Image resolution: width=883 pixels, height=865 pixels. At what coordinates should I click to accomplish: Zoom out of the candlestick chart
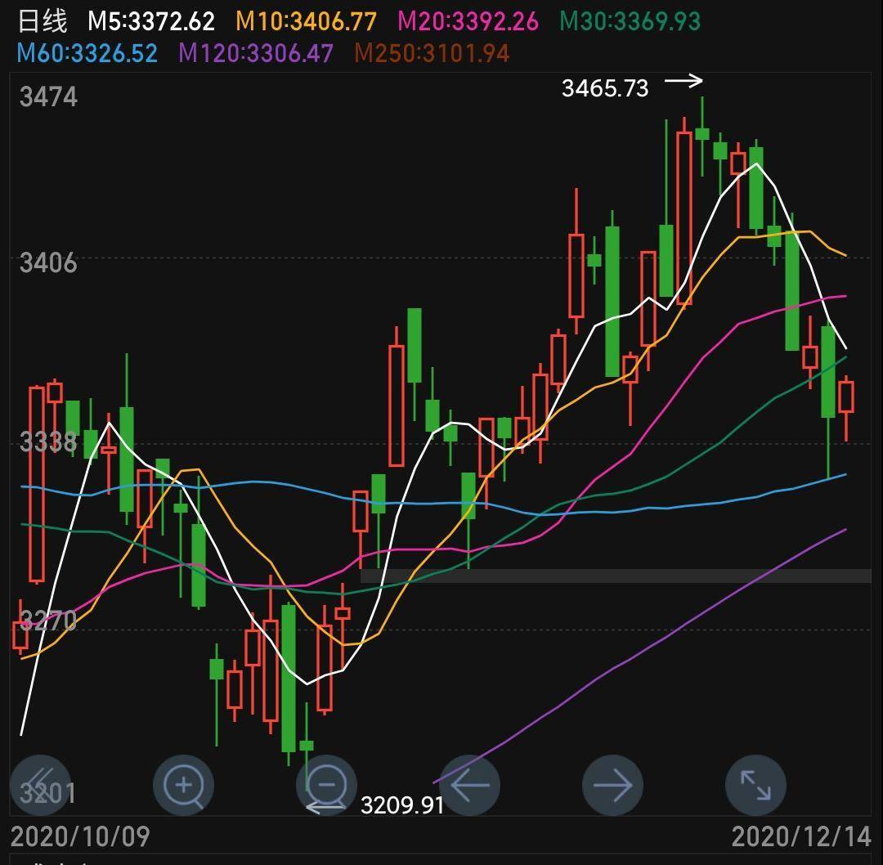(x=326, y=785)
